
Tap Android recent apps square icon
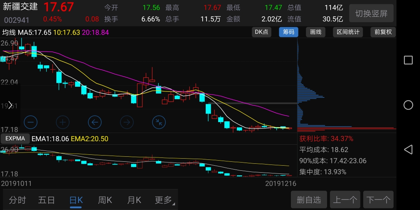point(408,60)
